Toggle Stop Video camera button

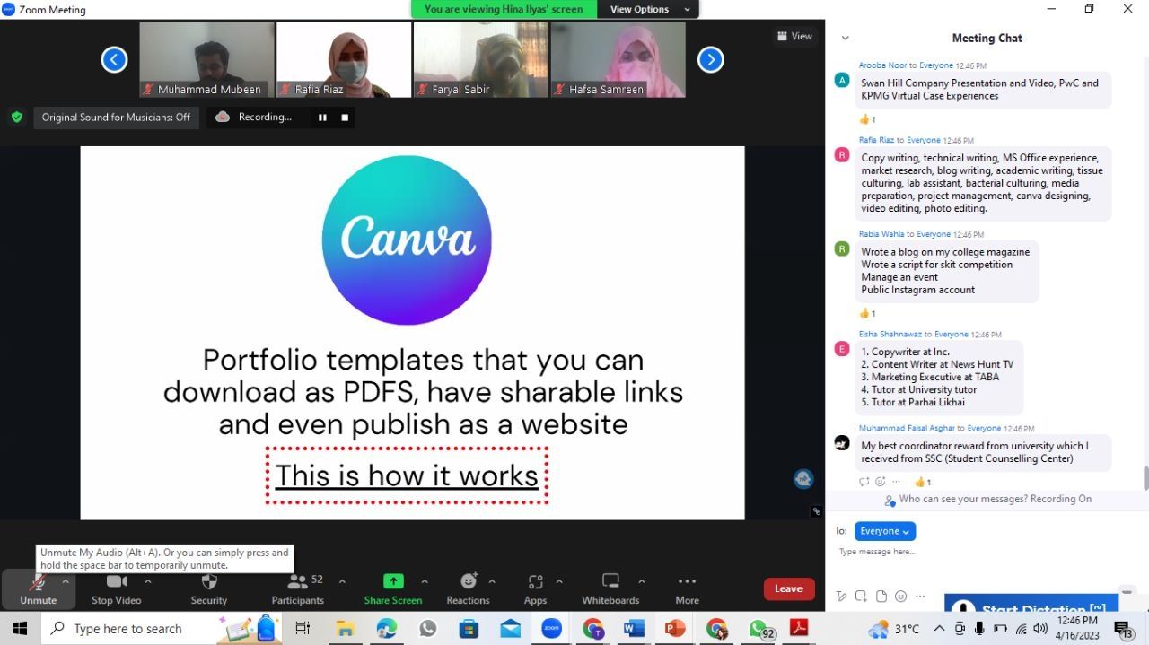point(117,588)
